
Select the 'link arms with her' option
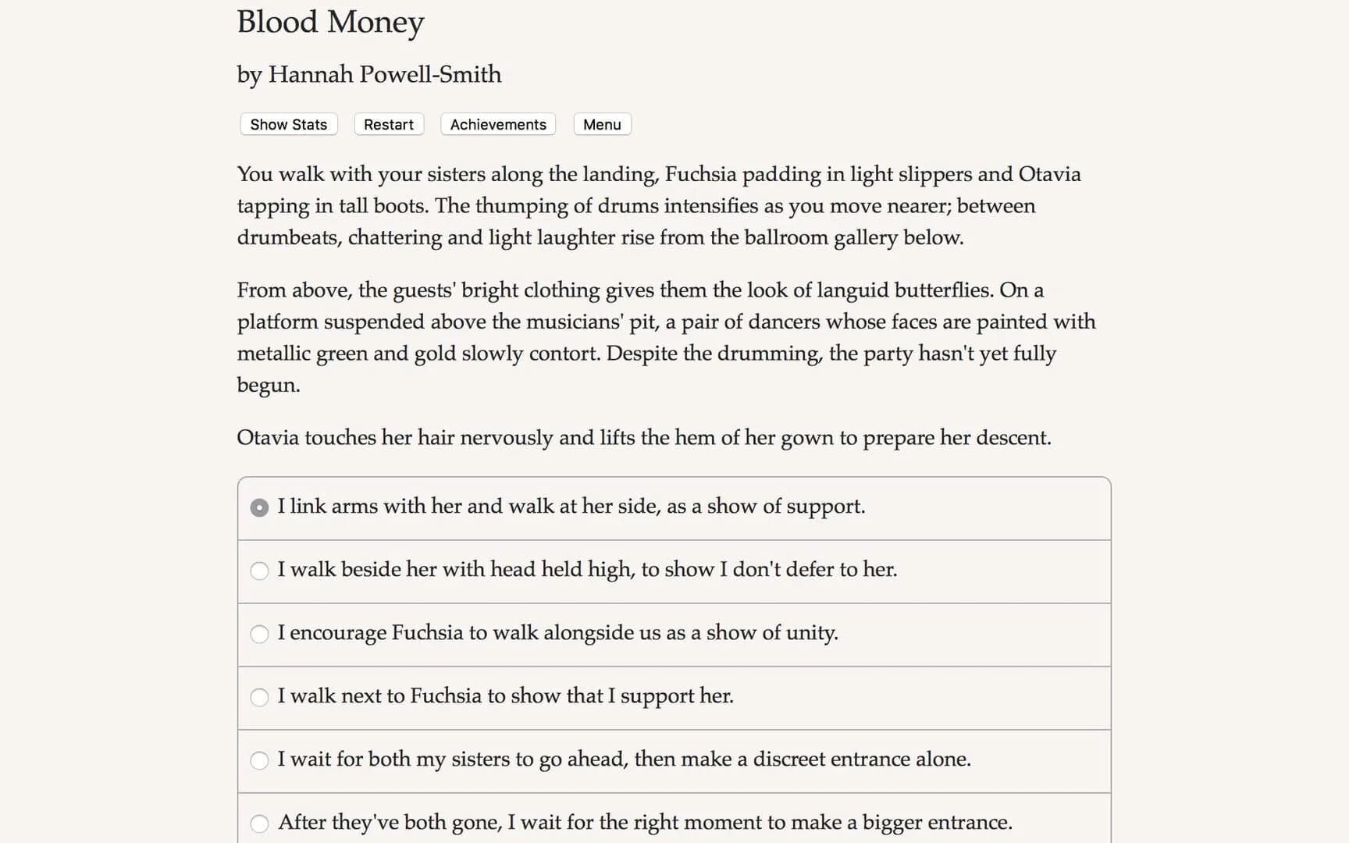[571, 507]
